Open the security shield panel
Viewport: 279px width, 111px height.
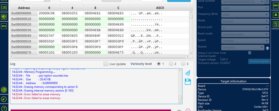pyautogui.click(x=4, y=17)
